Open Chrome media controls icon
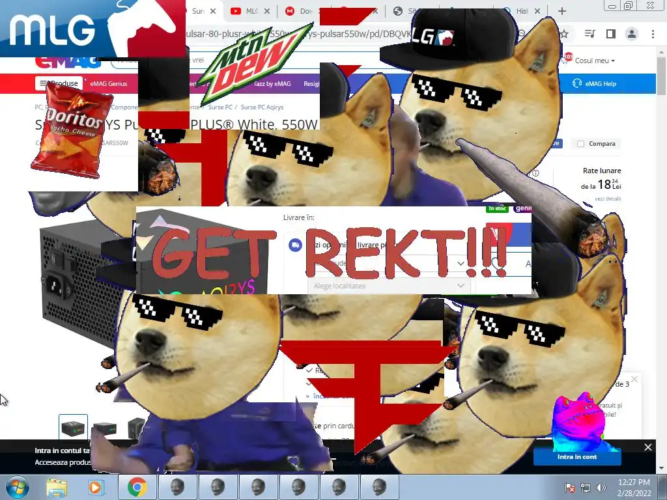The image size is (667, 500). (590, 34)
